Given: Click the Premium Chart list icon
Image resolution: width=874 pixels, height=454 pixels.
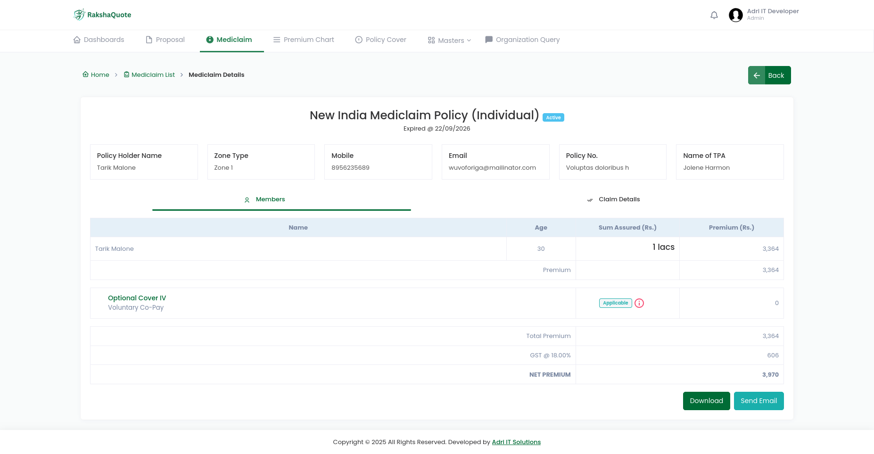Looking at the screenshot, I should coord(277,40).
